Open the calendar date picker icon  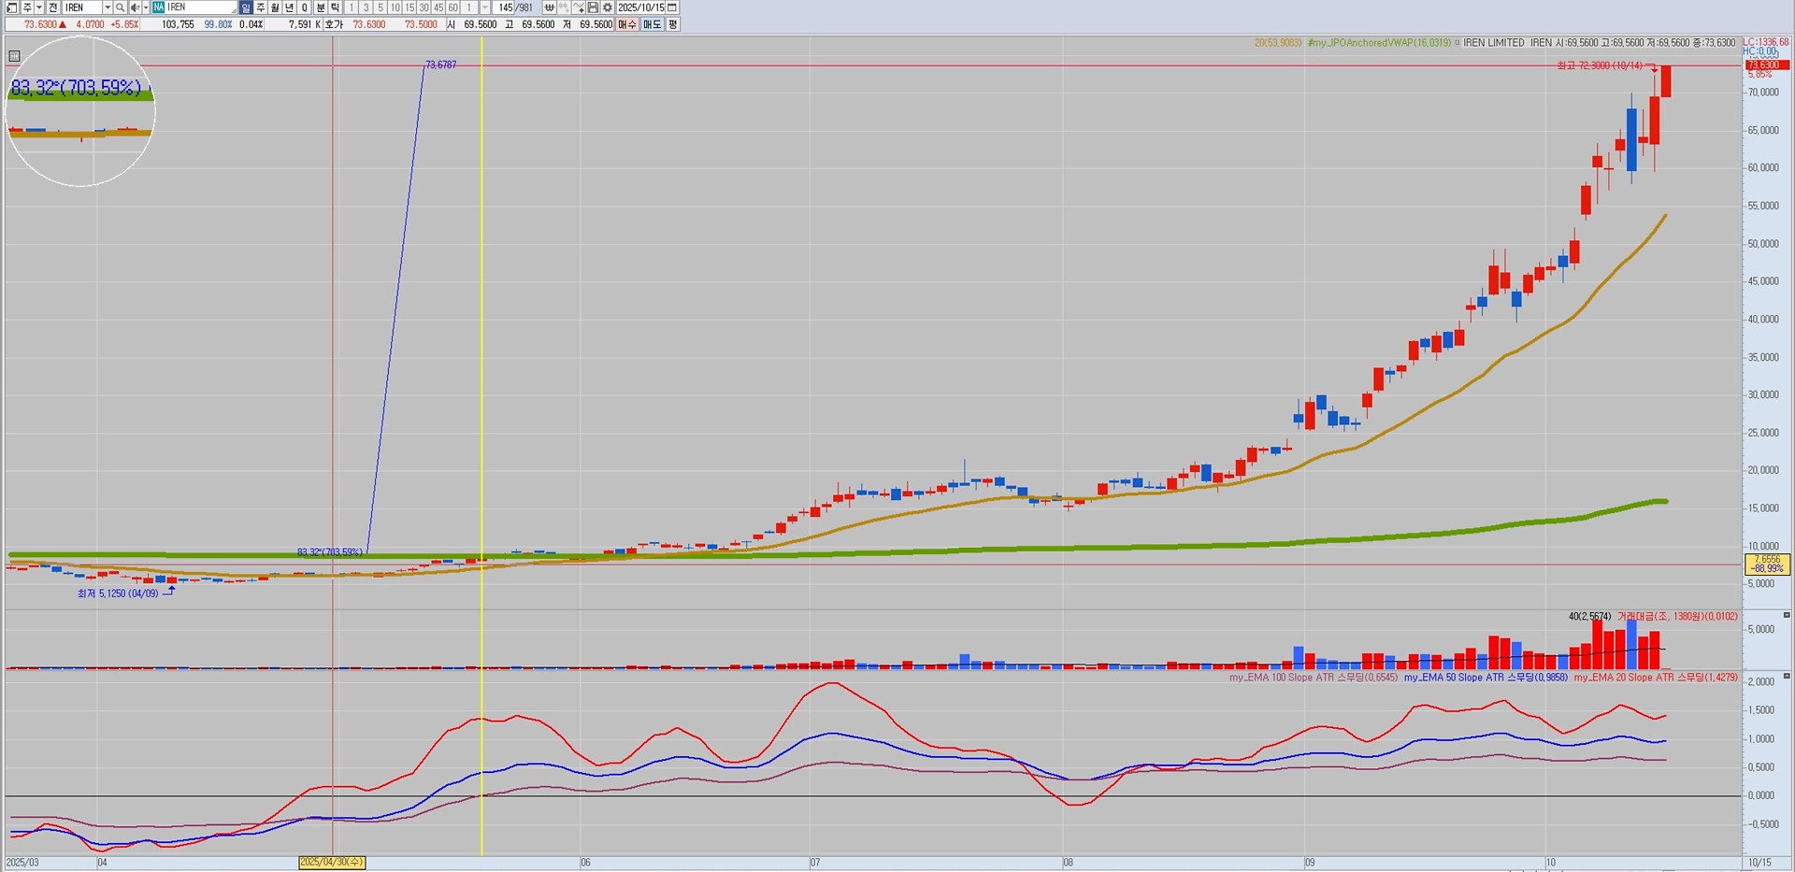(x=672, y=7)
